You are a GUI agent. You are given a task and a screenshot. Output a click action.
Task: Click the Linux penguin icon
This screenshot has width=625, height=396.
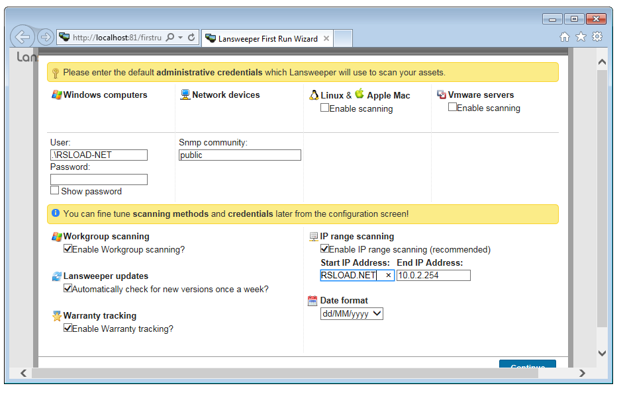313,95
